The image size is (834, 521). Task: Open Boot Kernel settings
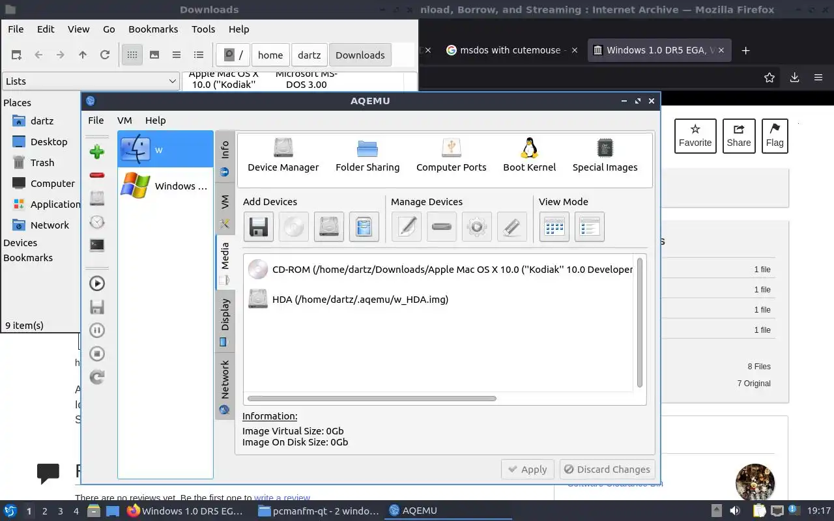pyautogui.click(x=530, y=155)
